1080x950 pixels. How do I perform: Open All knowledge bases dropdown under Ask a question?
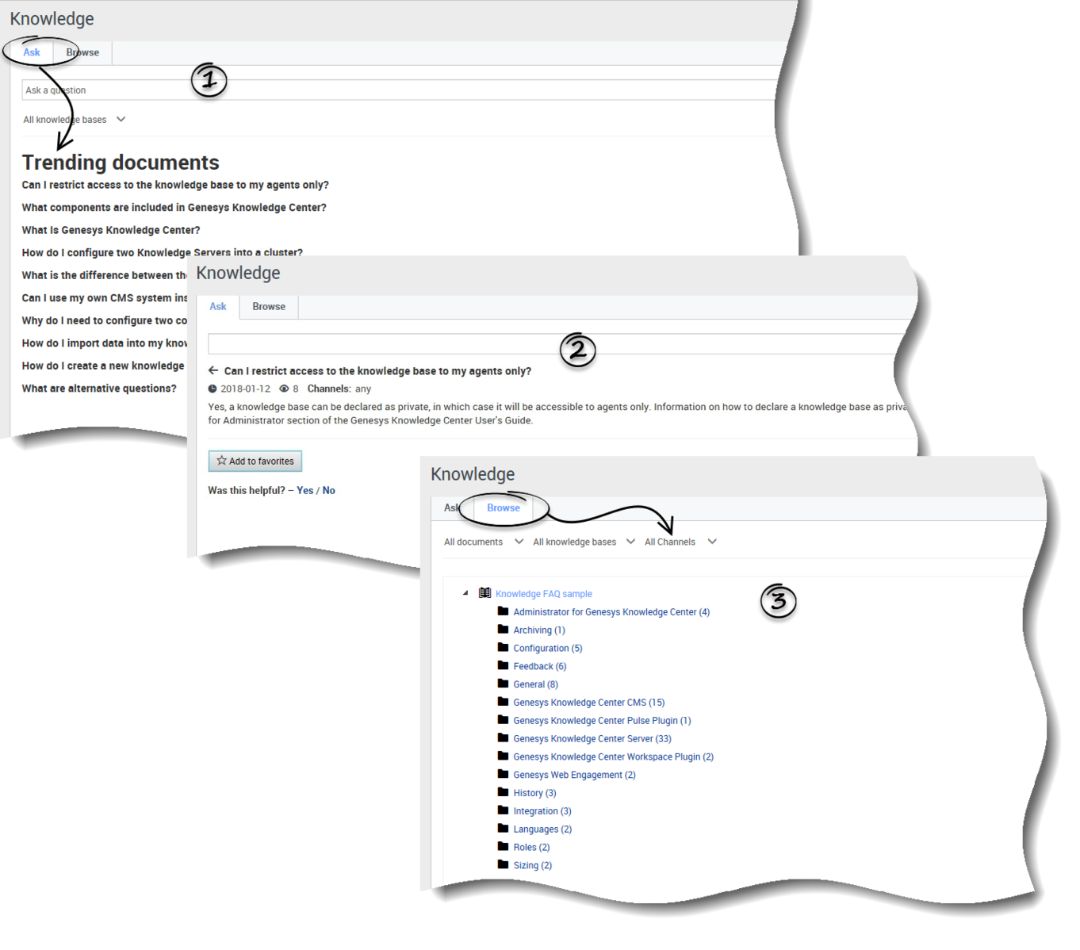[x=74, y=120]
